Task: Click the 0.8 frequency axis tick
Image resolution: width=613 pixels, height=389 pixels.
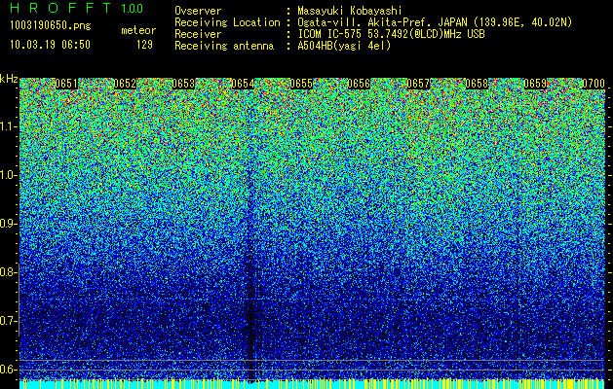Action: click(x=8, y=272)
